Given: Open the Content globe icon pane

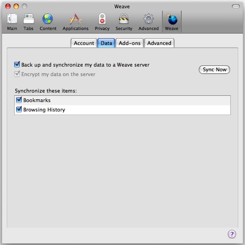Looking at the screenshot, I should point(48,22).
